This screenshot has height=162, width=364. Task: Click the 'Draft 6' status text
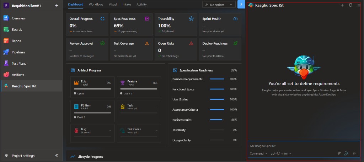pyautogui.click(x=81, y=117)
